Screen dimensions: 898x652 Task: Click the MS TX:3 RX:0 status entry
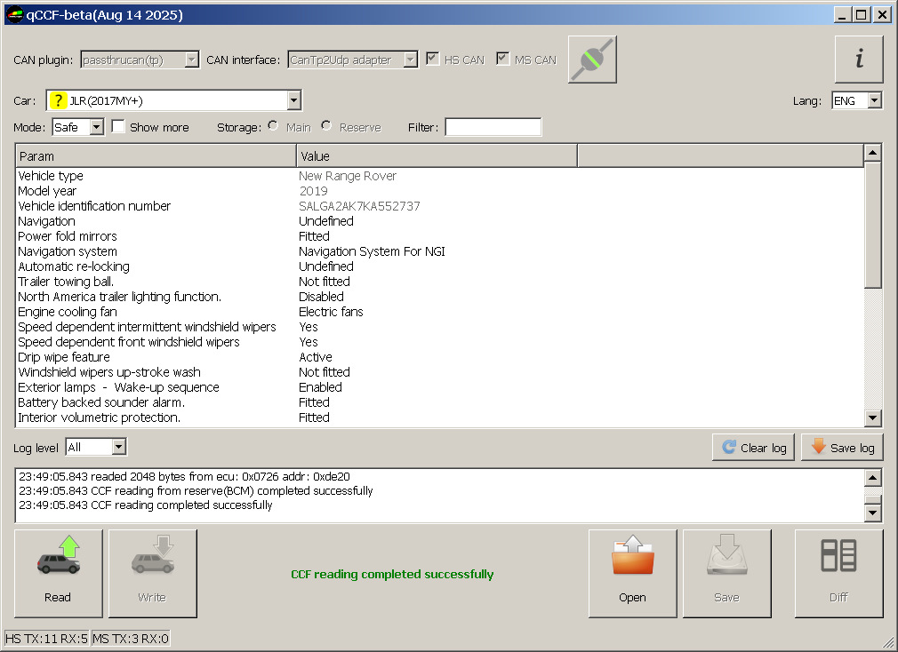pos(132,639)
